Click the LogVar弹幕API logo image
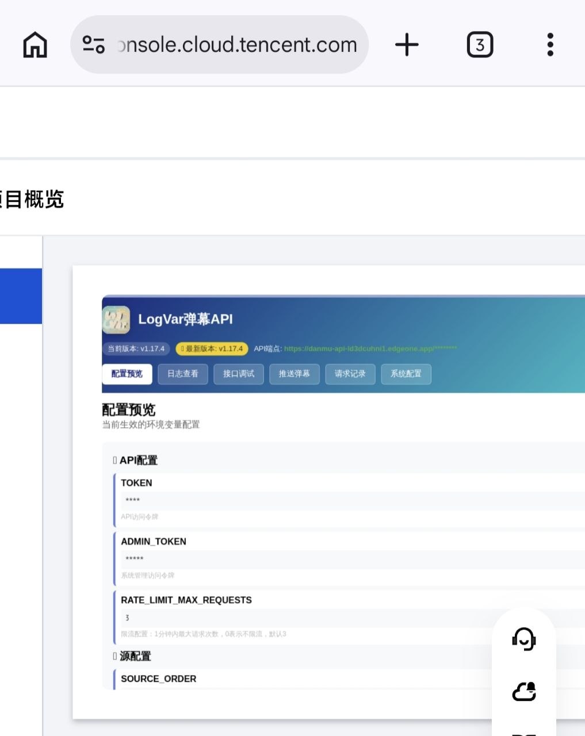 [x=117, y=319]
